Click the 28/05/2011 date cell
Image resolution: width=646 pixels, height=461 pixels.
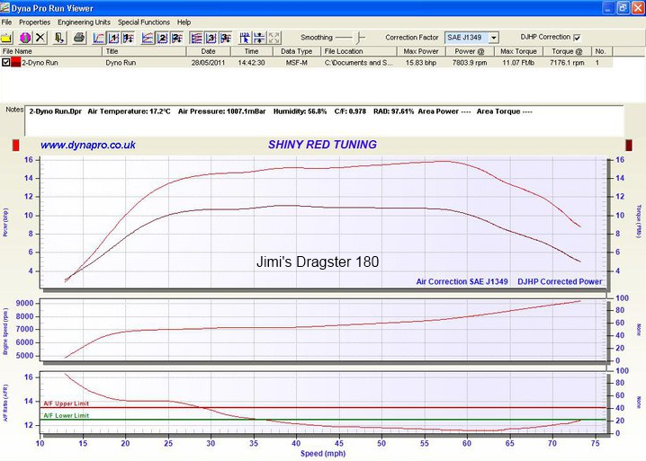pyautogui.click(x=208, y=63)
